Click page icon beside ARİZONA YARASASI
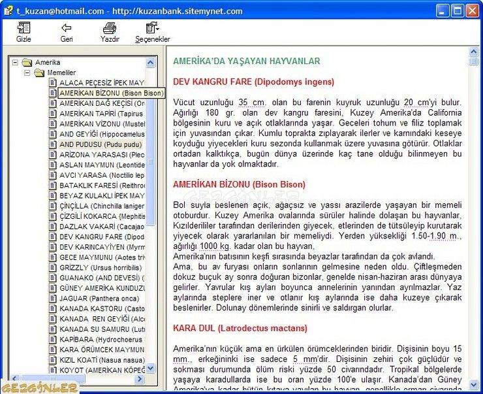This screenshot has width=483, height=394. 53,154
